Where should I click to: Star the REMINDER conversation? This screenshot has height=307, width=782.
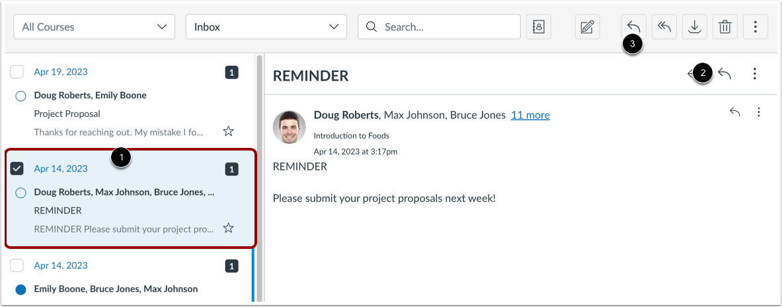(x=229, y=228)
